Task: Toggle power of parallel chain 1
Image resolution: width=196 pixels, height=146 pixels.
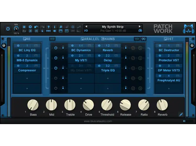Action: pyautogui.click(x=56, y=48)
